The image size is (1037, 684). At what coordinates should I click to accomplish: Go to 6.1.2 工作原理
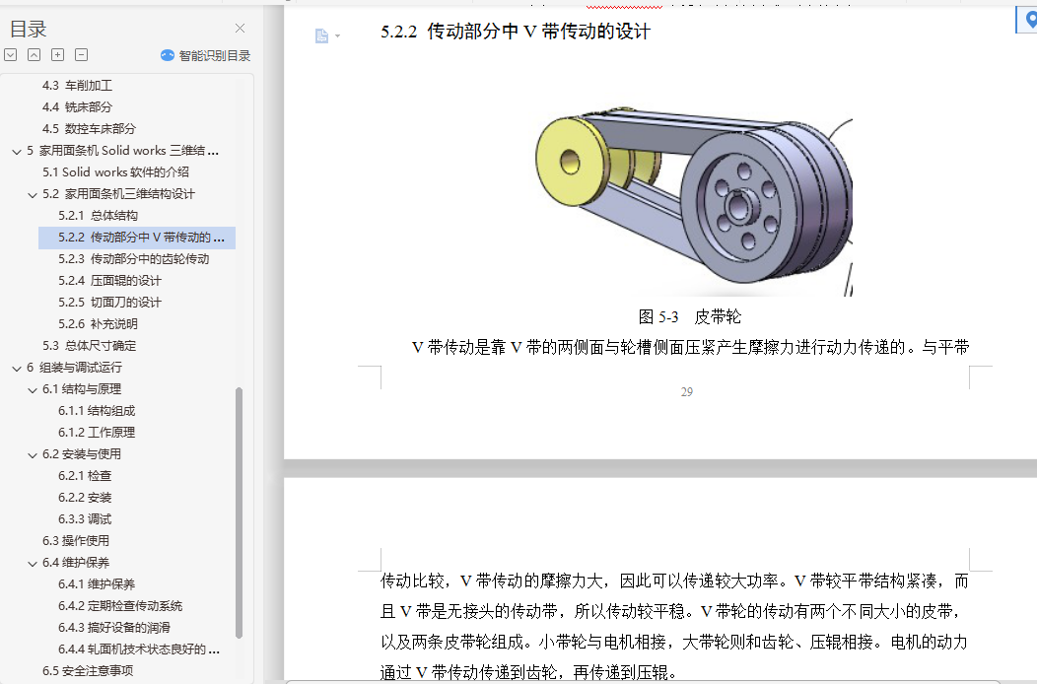coord(97,433)
